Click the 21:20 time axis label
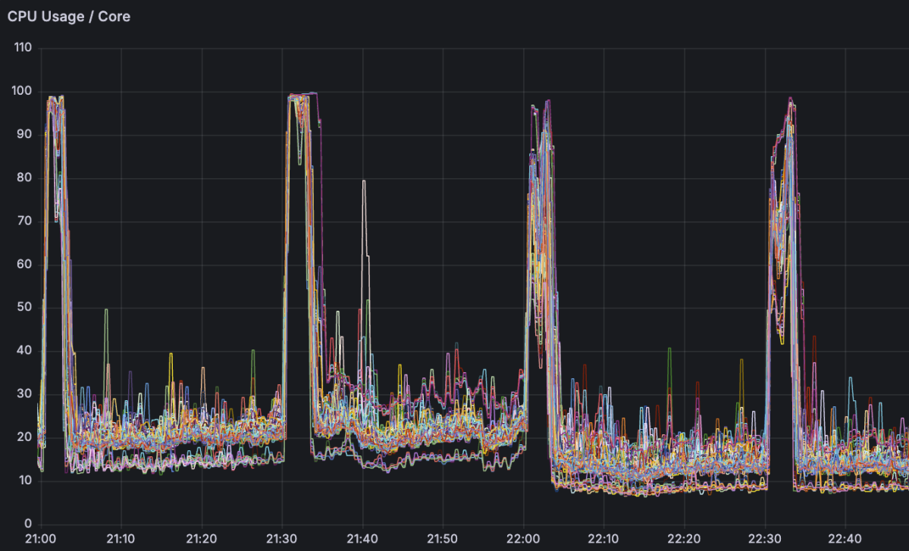Image resolution: width=909 pixels, height=551 pixels. click(201, 540)
